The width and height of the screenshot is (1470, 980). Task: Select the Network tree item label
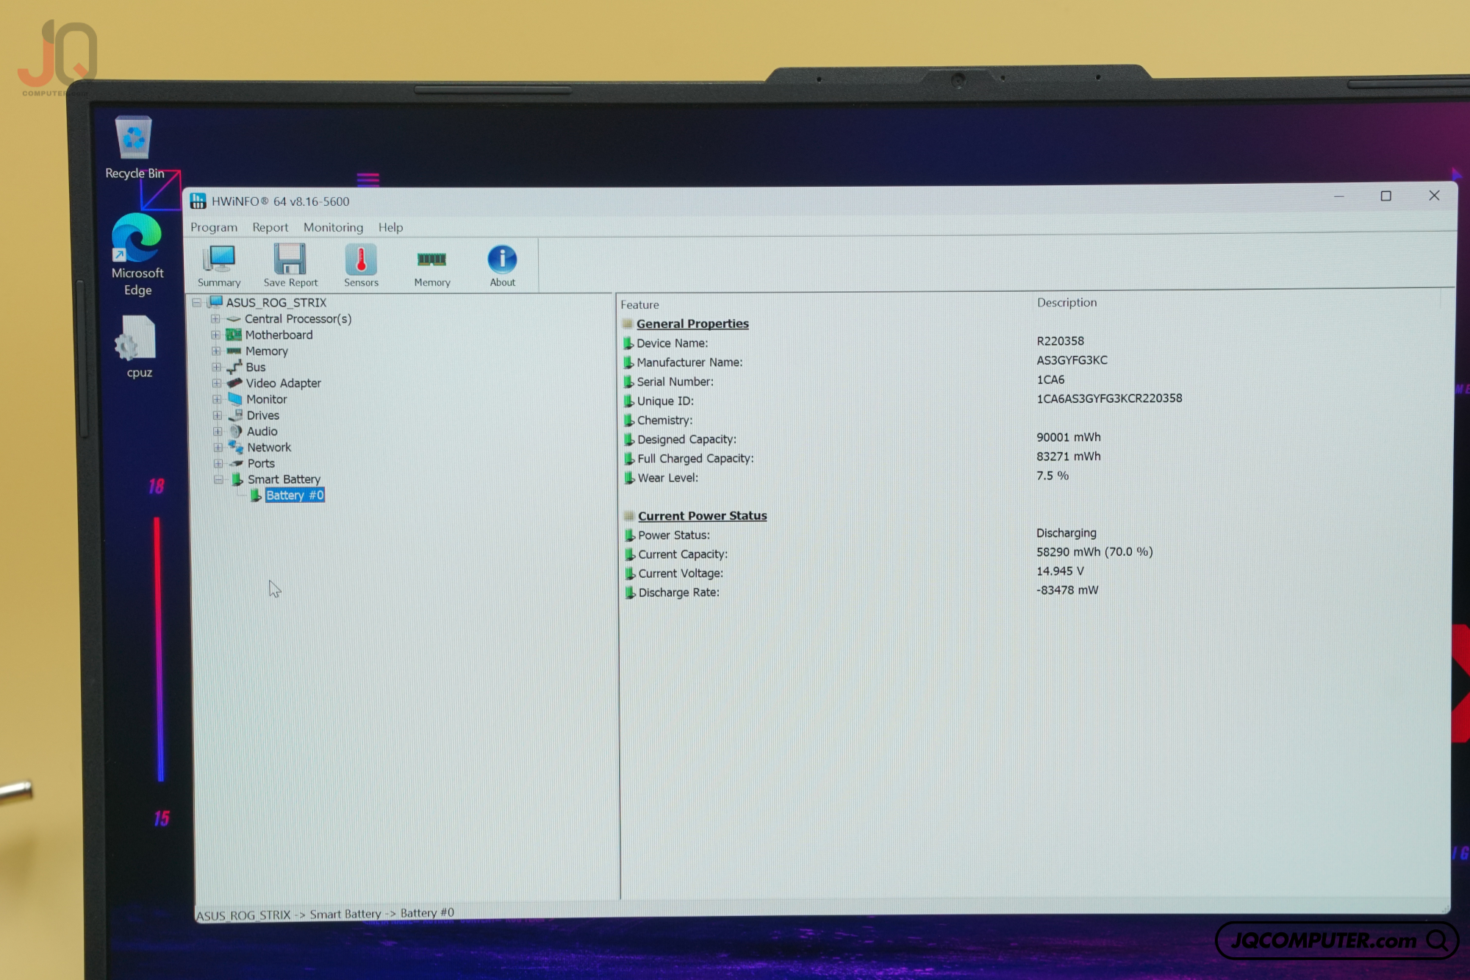269,447
